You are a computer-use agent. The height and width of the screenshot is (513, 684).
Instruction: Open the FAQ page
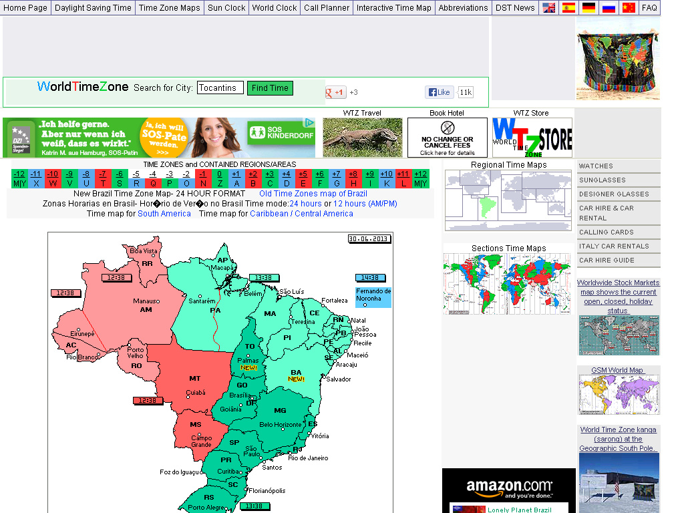pos(649,8)
